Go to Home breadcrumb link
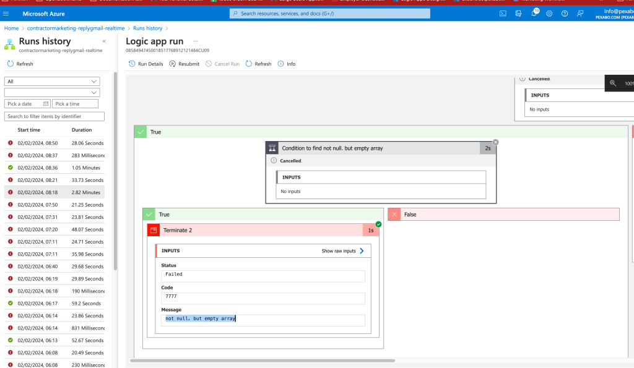634x368 pixels. 11,28
